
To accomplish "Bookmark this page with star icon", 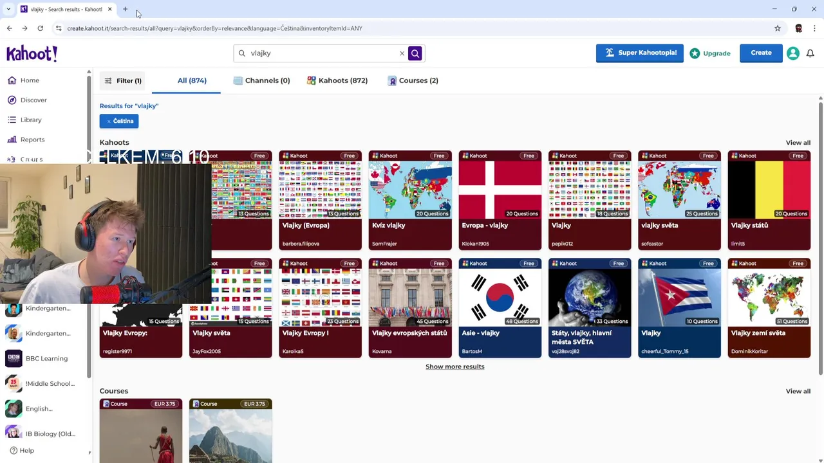I will pyautogui.click(x=778, y=28).
